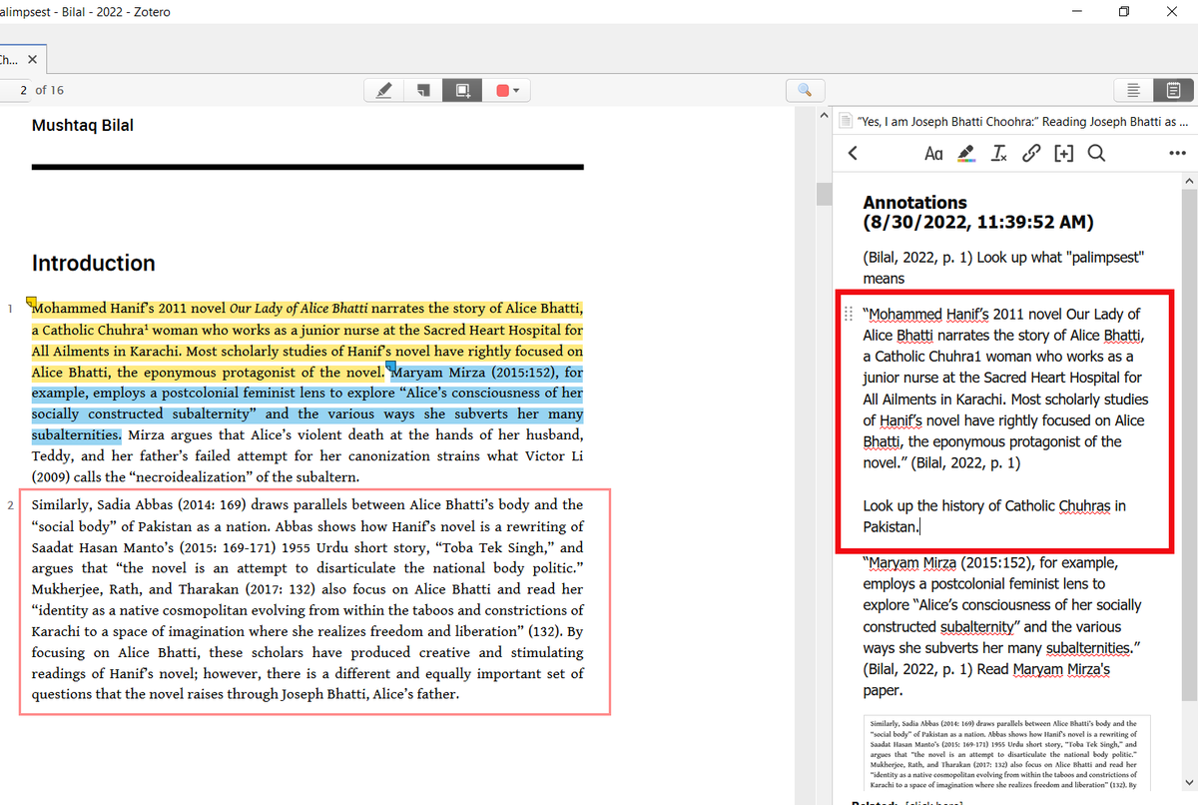Toggle the Select Area annotation tool
This screenshot has width=1198, height=805.
[462, 90]
